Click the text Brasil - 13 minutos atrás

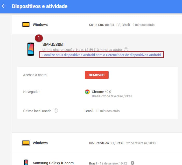102,111
